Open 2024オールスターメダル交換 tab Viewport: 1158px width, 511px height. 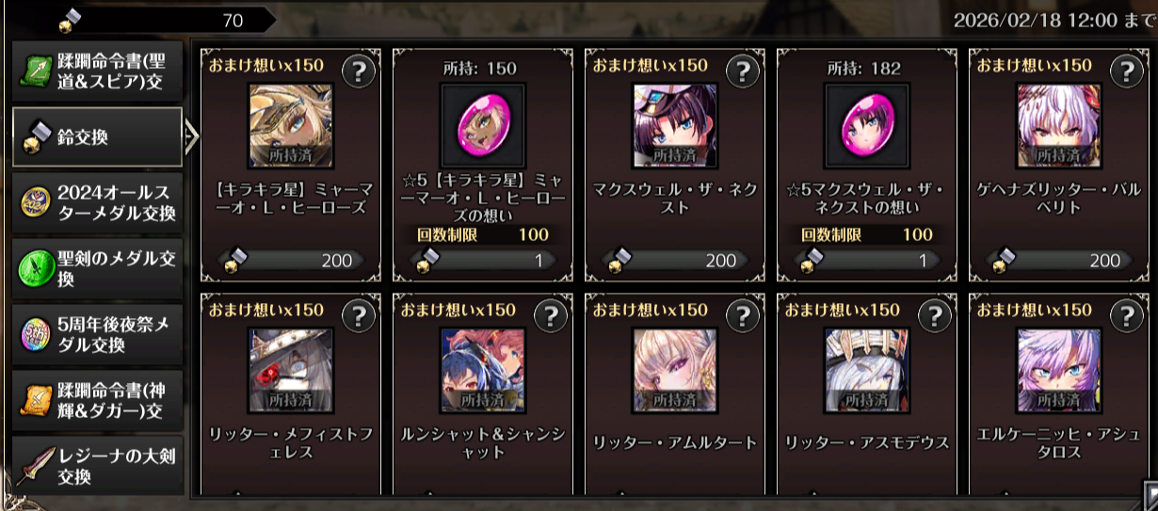point(97,203)
